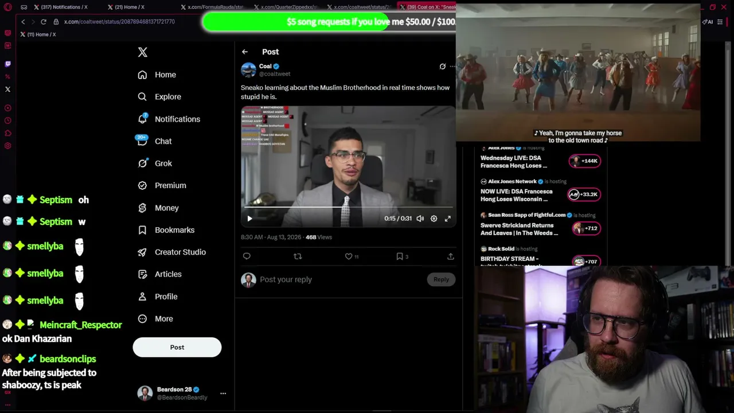This screenshot has width=734, height=413.
Task: Bookmark the Coal post
Action: (400, 256)
